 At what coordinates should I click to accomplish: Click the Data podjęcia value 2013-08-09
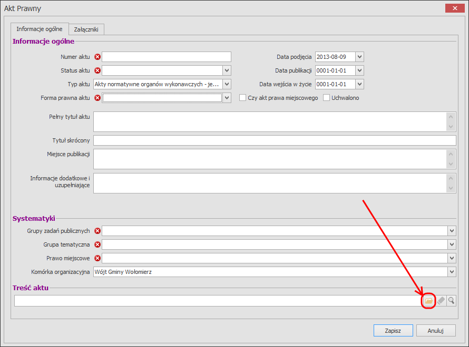tap(331, 57)
